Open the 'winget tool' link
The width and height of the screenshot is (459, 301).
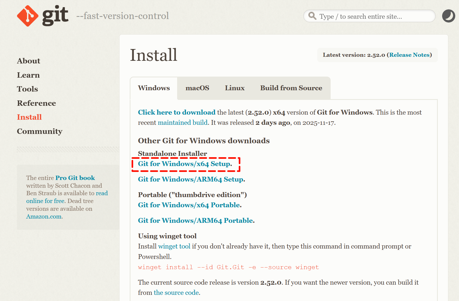pos(174,246)
